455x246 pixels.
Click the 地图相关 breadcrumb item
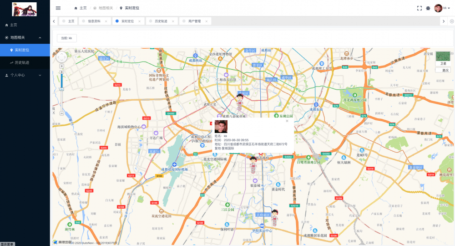click(x=103, y=8)
